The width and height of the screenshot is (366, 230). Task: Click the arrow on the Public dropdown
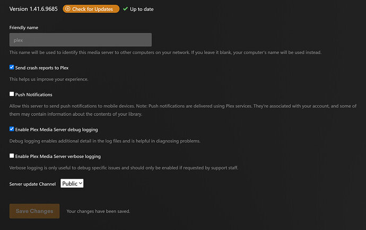[80, 183]
